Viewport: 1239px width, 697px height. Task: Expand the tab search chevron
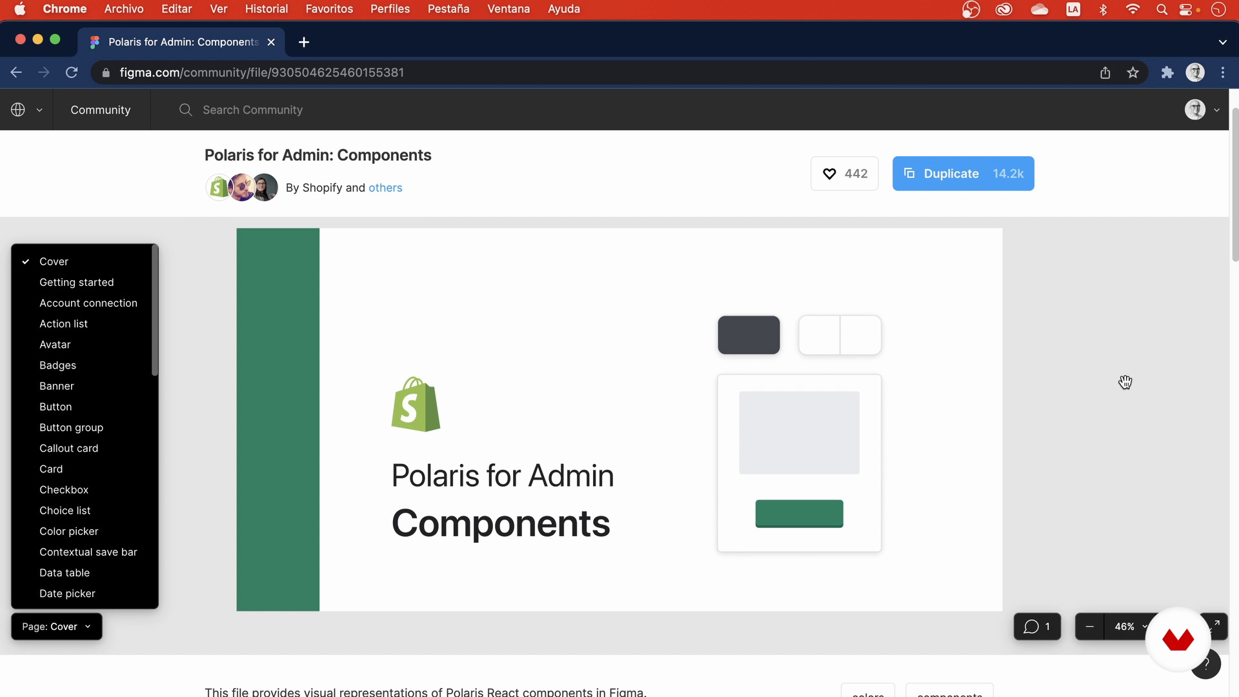[x=1222, y=42]
